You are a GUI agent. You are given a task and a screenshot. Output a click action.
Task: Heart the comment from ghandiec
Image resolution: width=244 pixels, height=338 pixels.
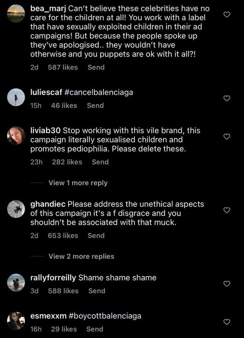[x=226, y=210]
